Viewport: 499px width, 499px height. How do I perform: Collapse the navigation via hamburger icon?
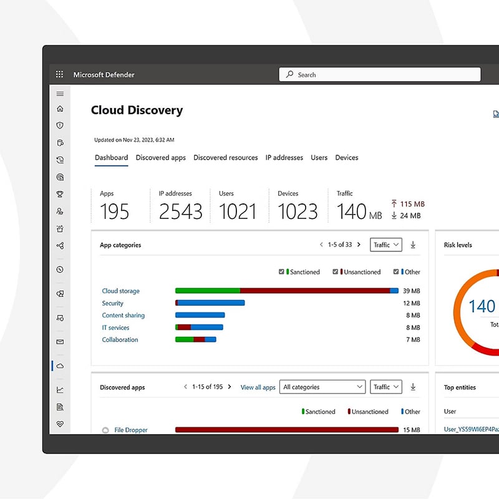tap(59, 94)
